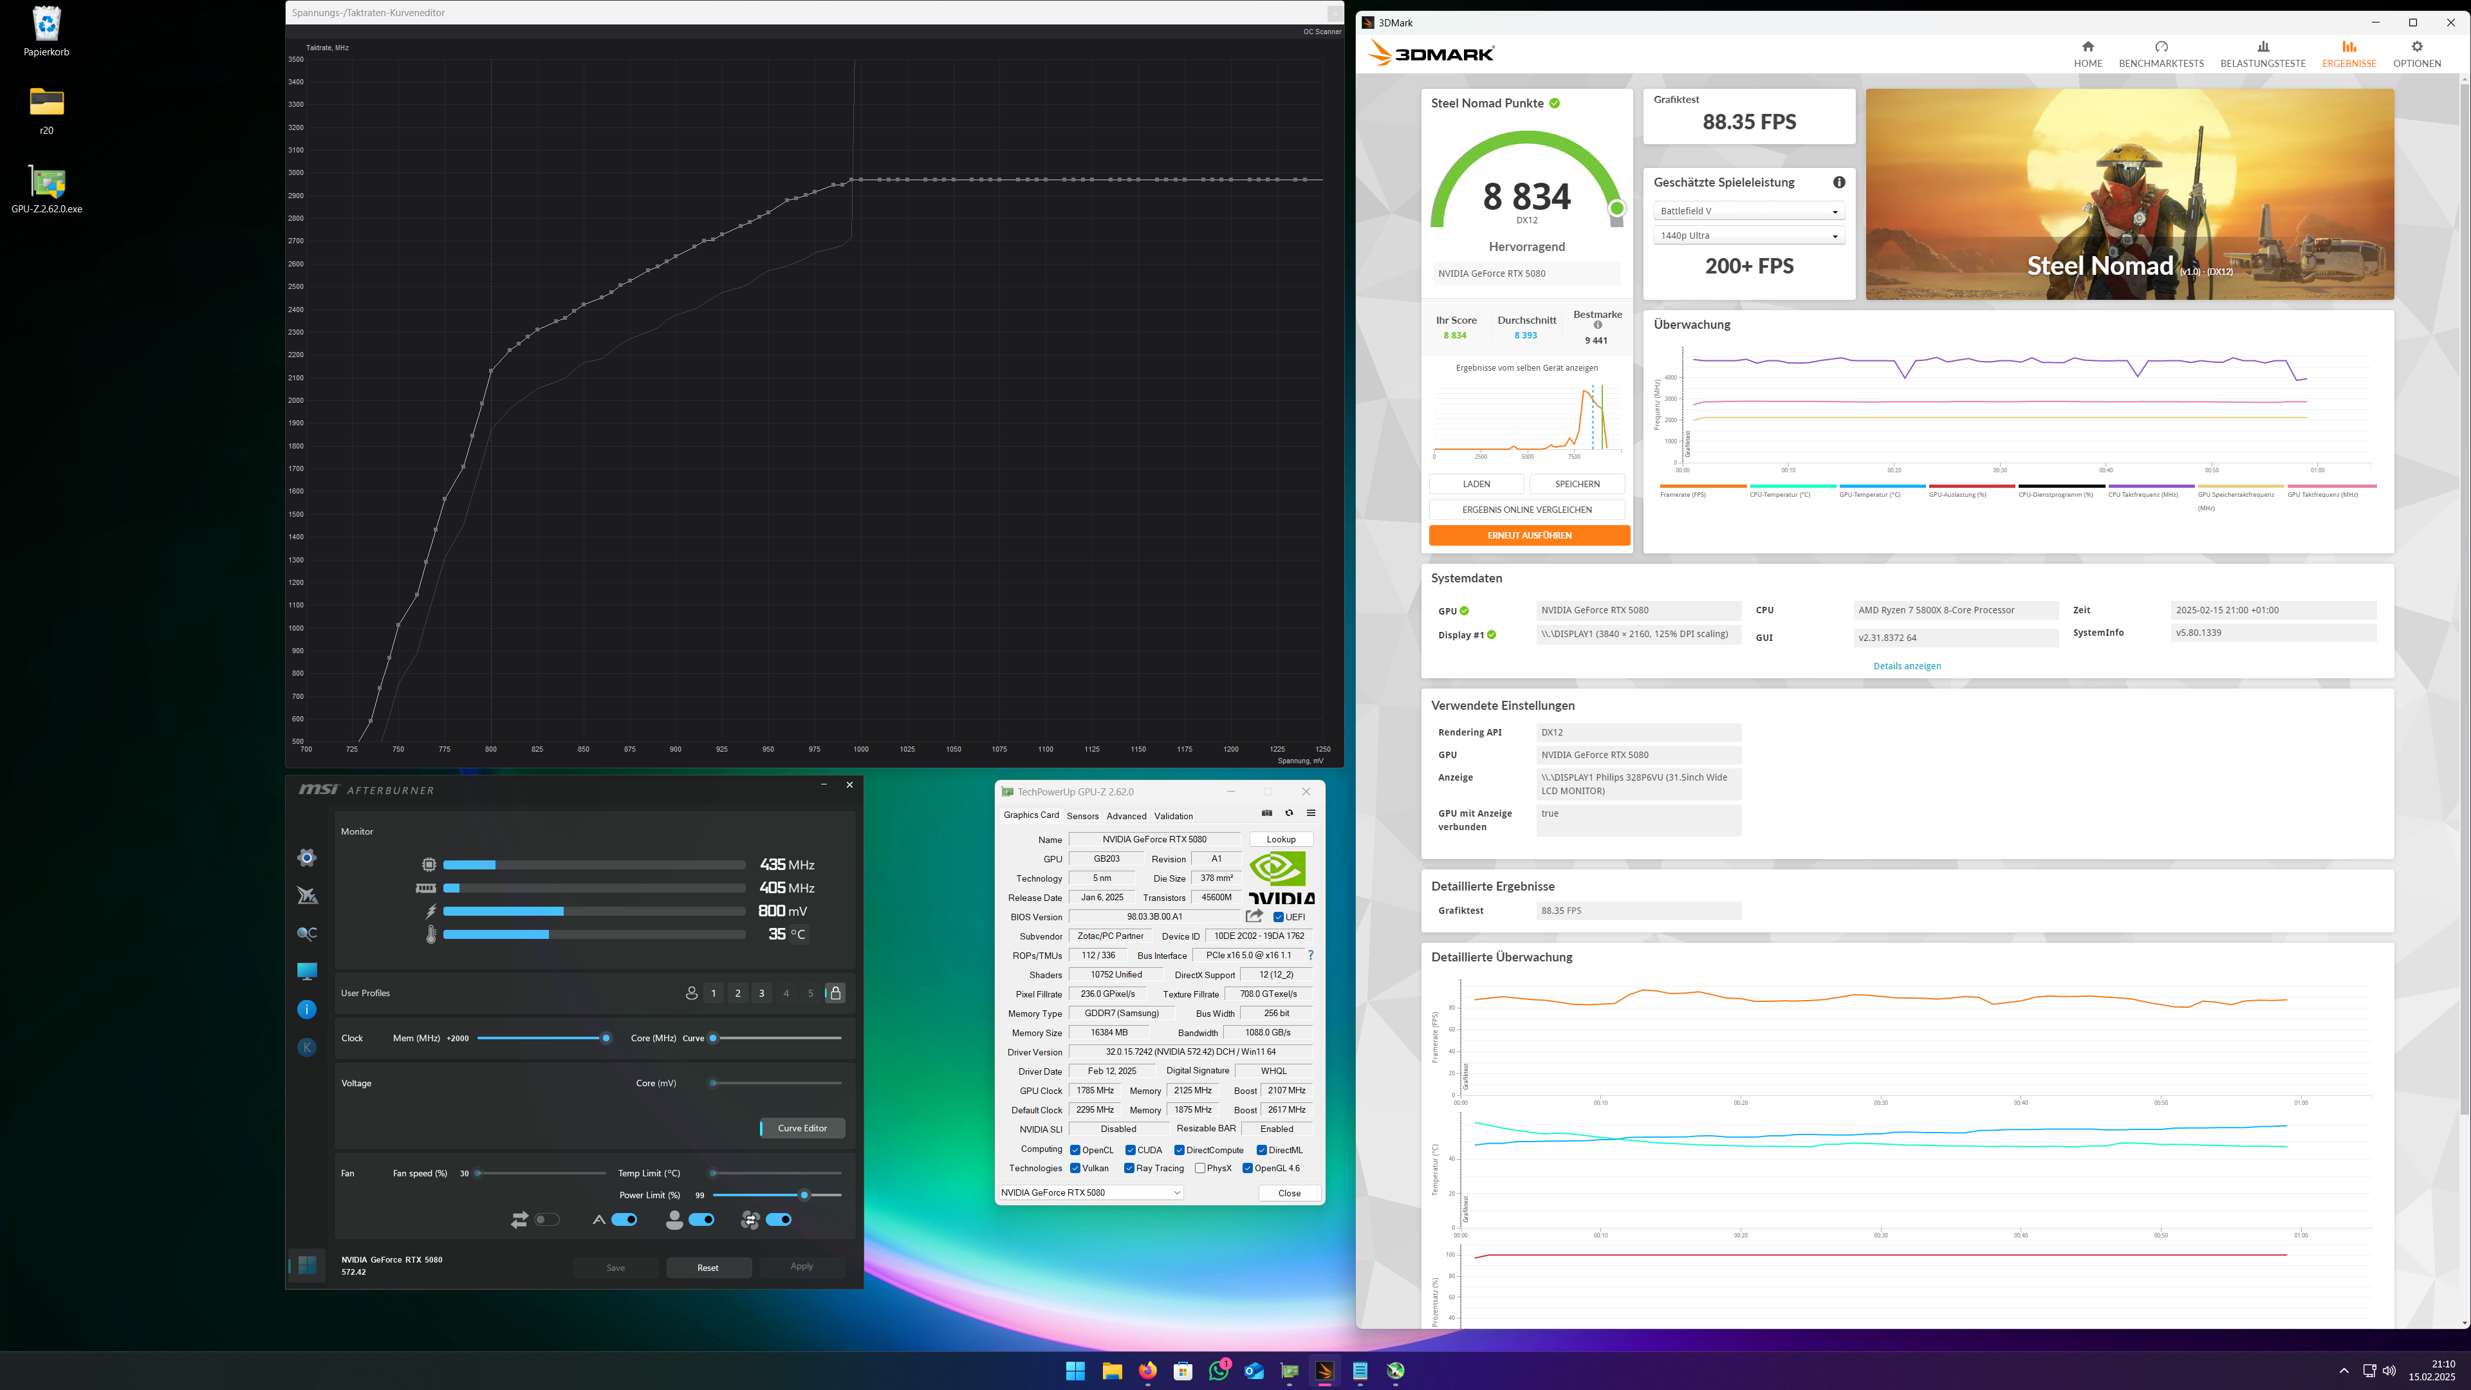2471x1390 pixels.
Task: Click the ERNEUT AUSFÜHREN button
Action: point(1529,535)
